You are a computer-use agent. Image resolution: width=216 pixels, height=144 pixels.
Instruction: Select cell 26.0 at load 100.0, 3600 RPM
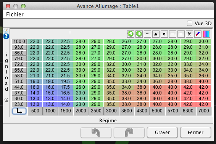coord(126,42)
